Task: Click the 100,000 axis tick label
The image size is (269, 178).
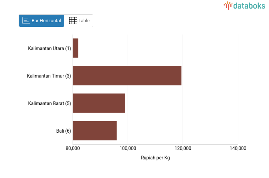Action: (128, 148)
